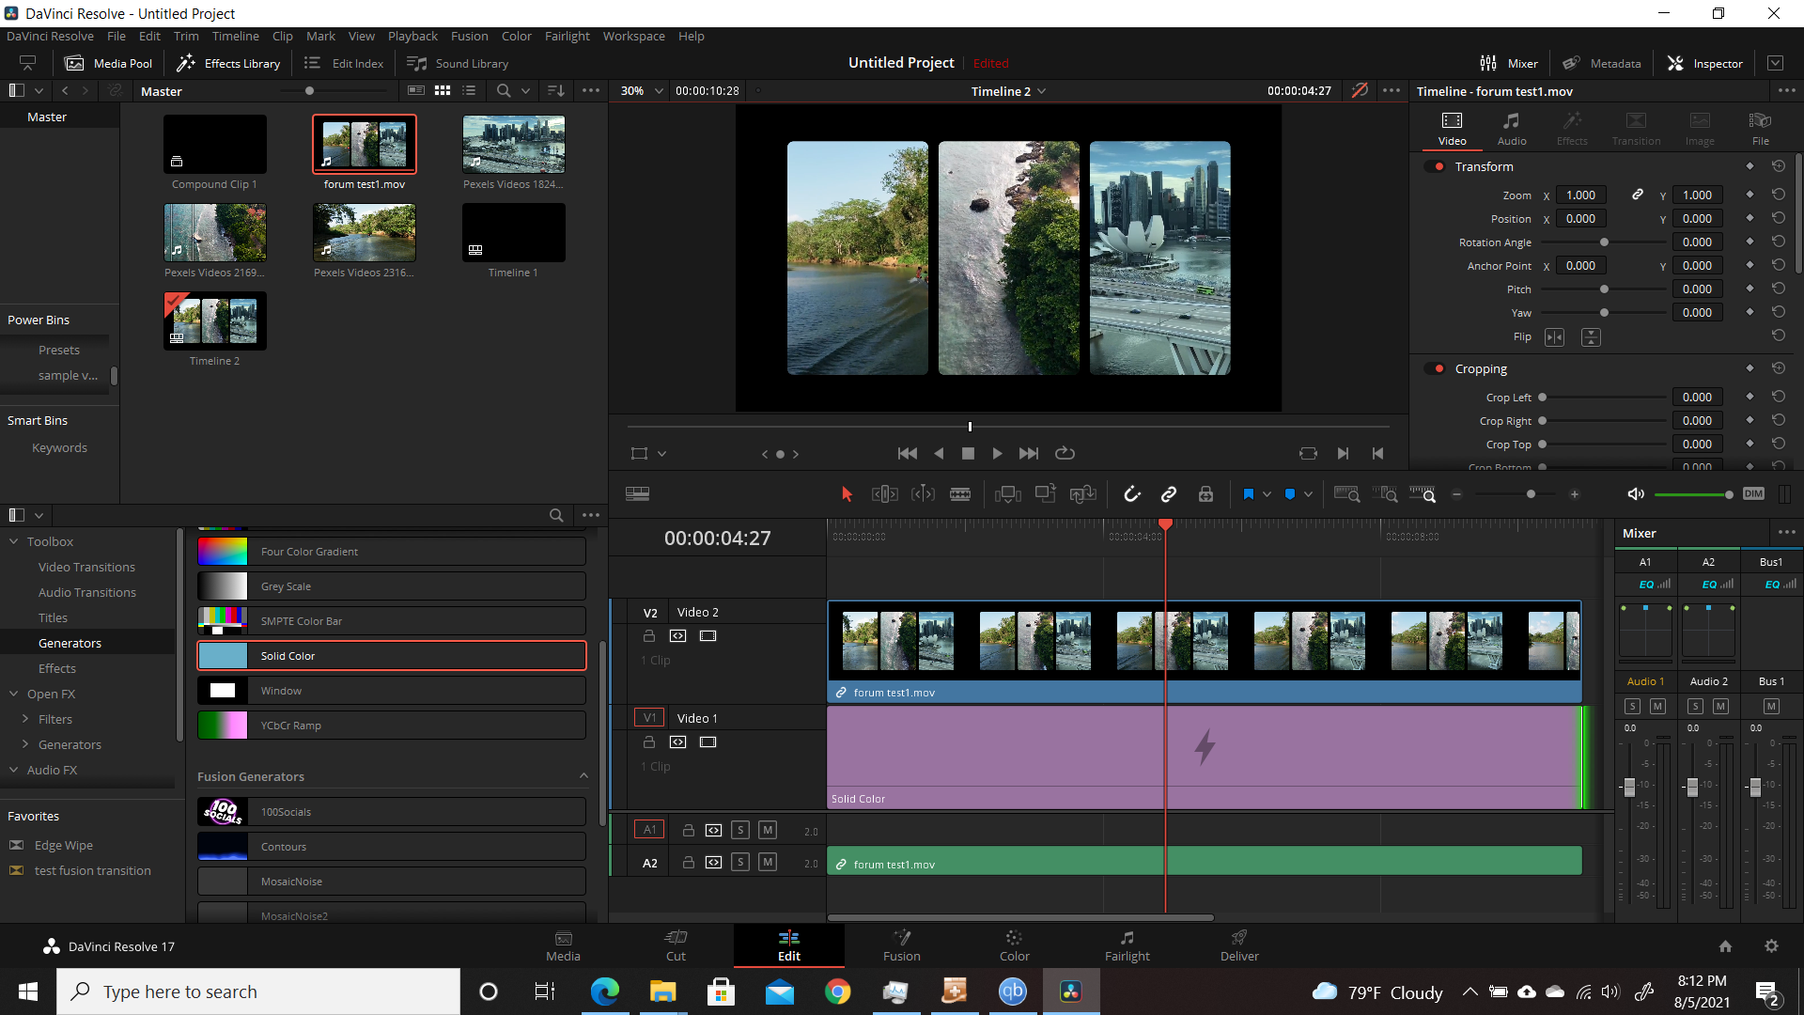Image resolution: width=1804 pixels, height=1015 pixels.
Task: Play the timeline forward
Action: coord(997,454)
